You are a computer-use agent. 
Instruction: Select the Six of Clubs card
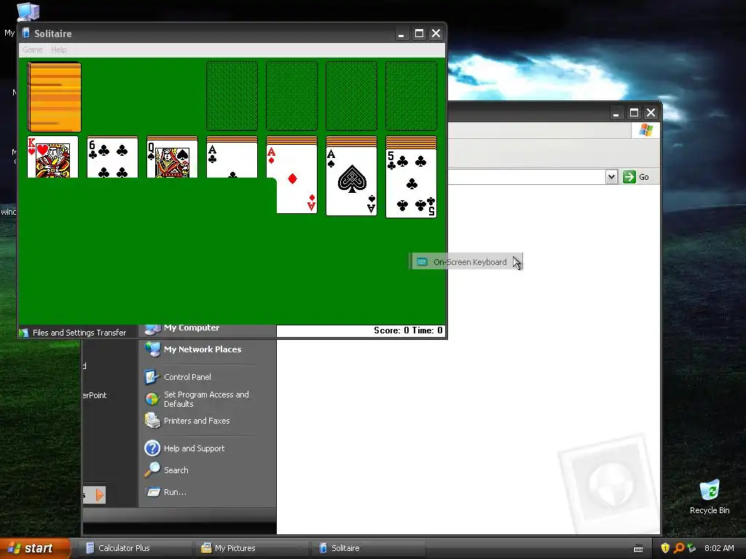pyautogui.click(x=112, y=157)
